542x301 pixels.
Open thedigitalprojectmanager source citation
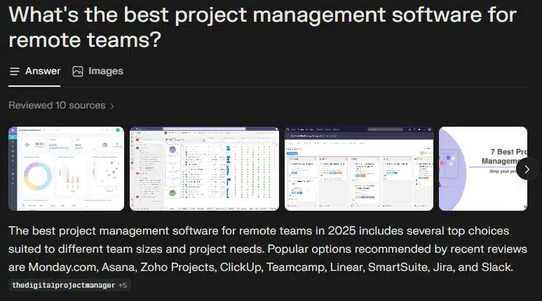click(x=63, y=286)
